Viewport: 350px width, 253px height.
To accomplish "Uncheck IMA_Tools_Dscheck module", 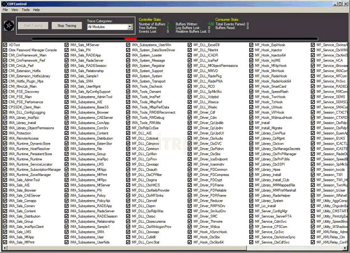I will point(128,87).
